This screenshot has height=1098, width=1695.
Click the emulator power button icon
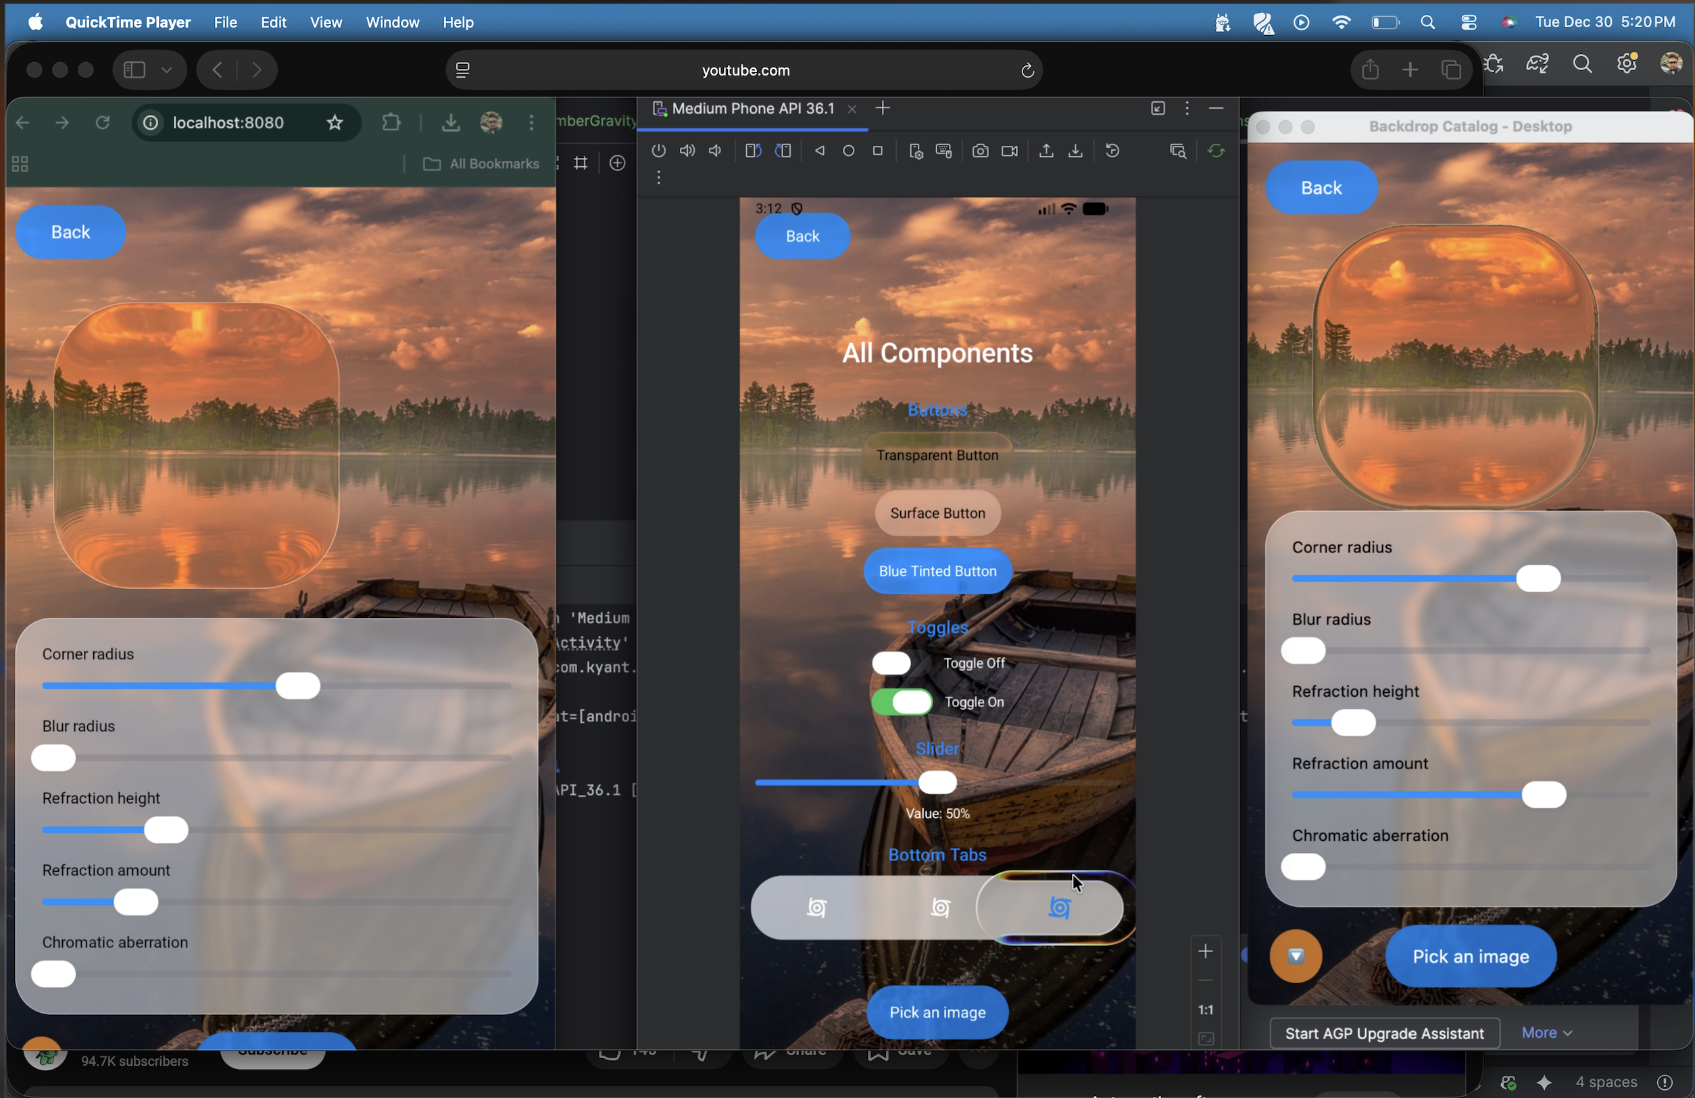[658, 151]
